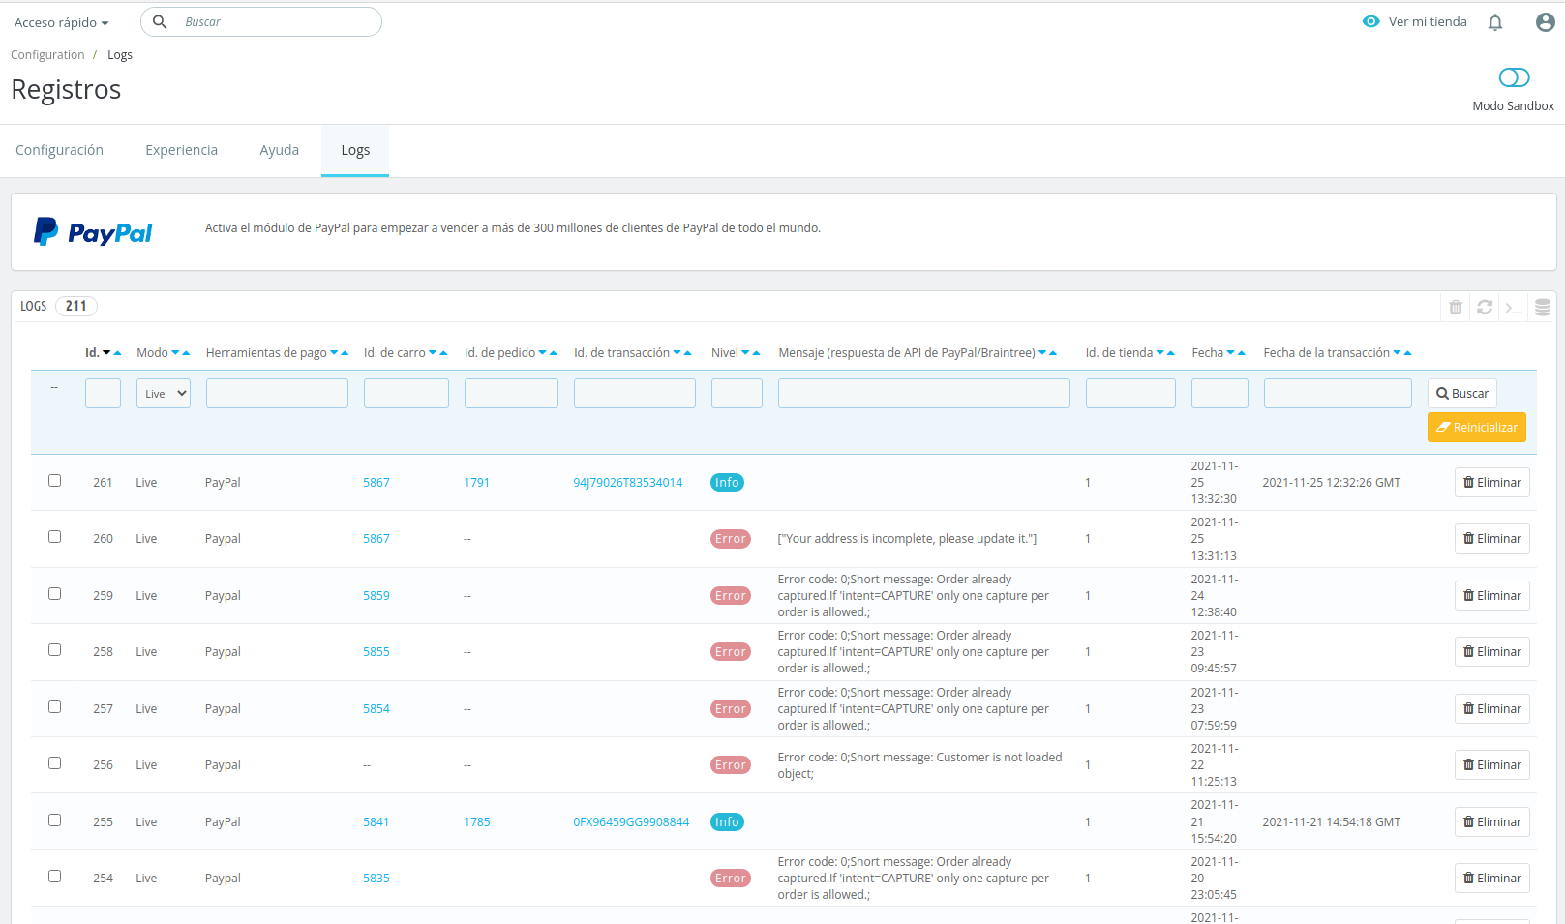Select checkbox for log 260
This screenshot has height=924, width=1565.
pyautogui.click(x=55, y=537)
